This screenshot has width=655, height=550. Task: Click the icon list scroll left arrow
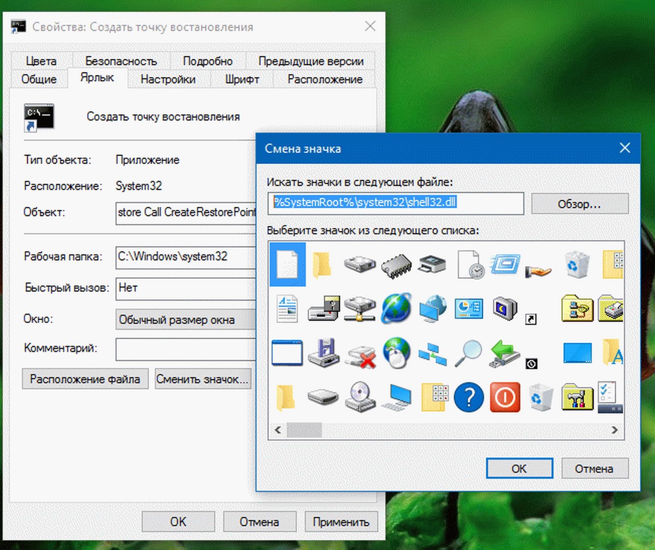pos(277,430)
